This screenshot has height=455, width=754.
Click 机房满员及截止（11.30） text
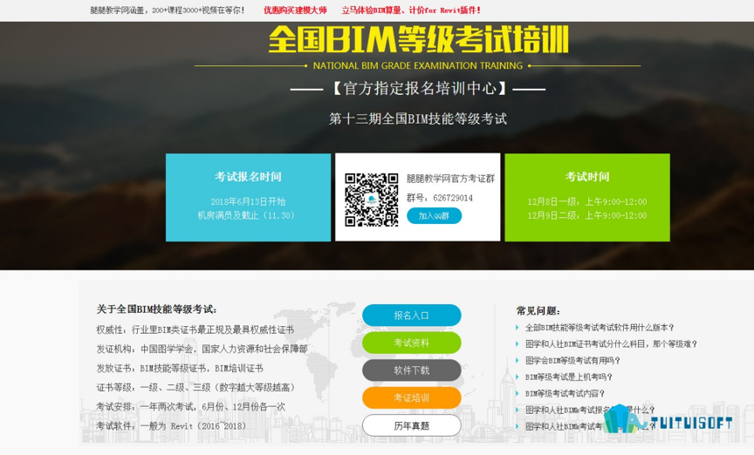point(246,215)
